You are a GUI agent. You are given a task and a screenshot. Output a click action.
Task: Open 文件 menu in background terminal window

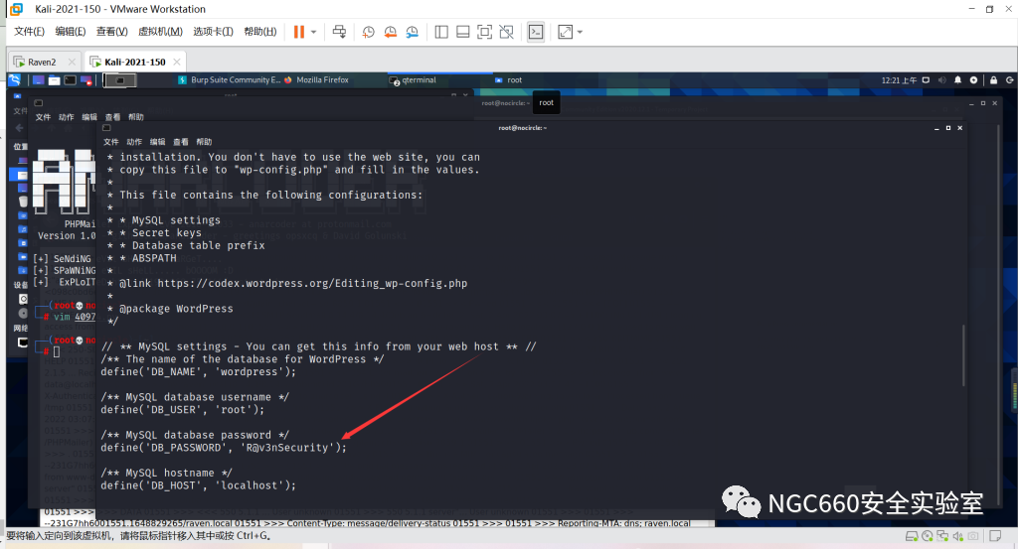pos(43,117)
